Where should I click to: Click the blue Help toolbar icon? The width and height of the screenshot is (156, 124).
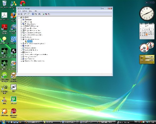pyautogui.click(x=33, y=14)
